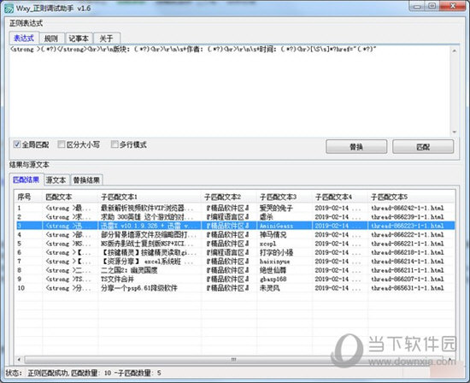This screenshot has height=383, width=470.
Task: Minimize the Wxy_正则调试助手 window
Action: pos(417,6)
